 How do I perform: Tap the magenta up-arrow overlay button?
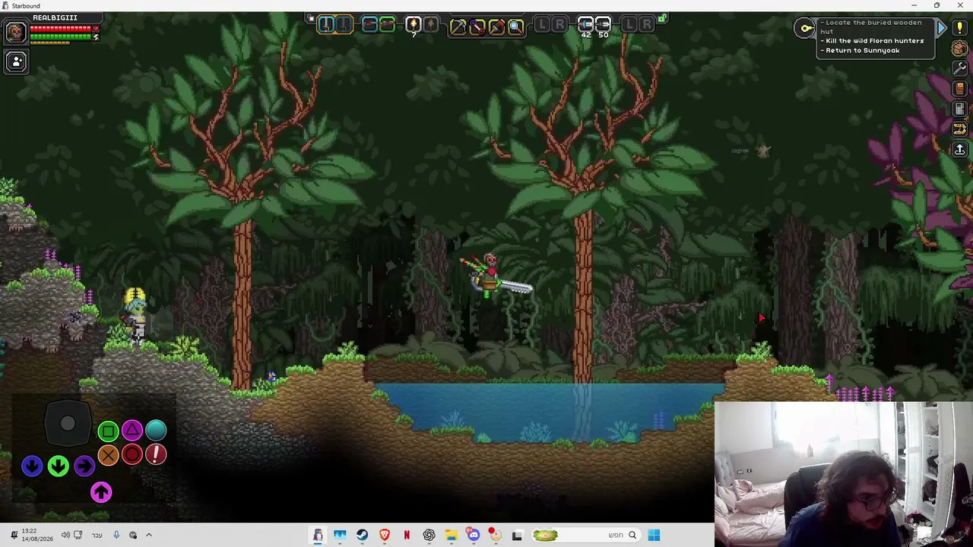(101, 492)
